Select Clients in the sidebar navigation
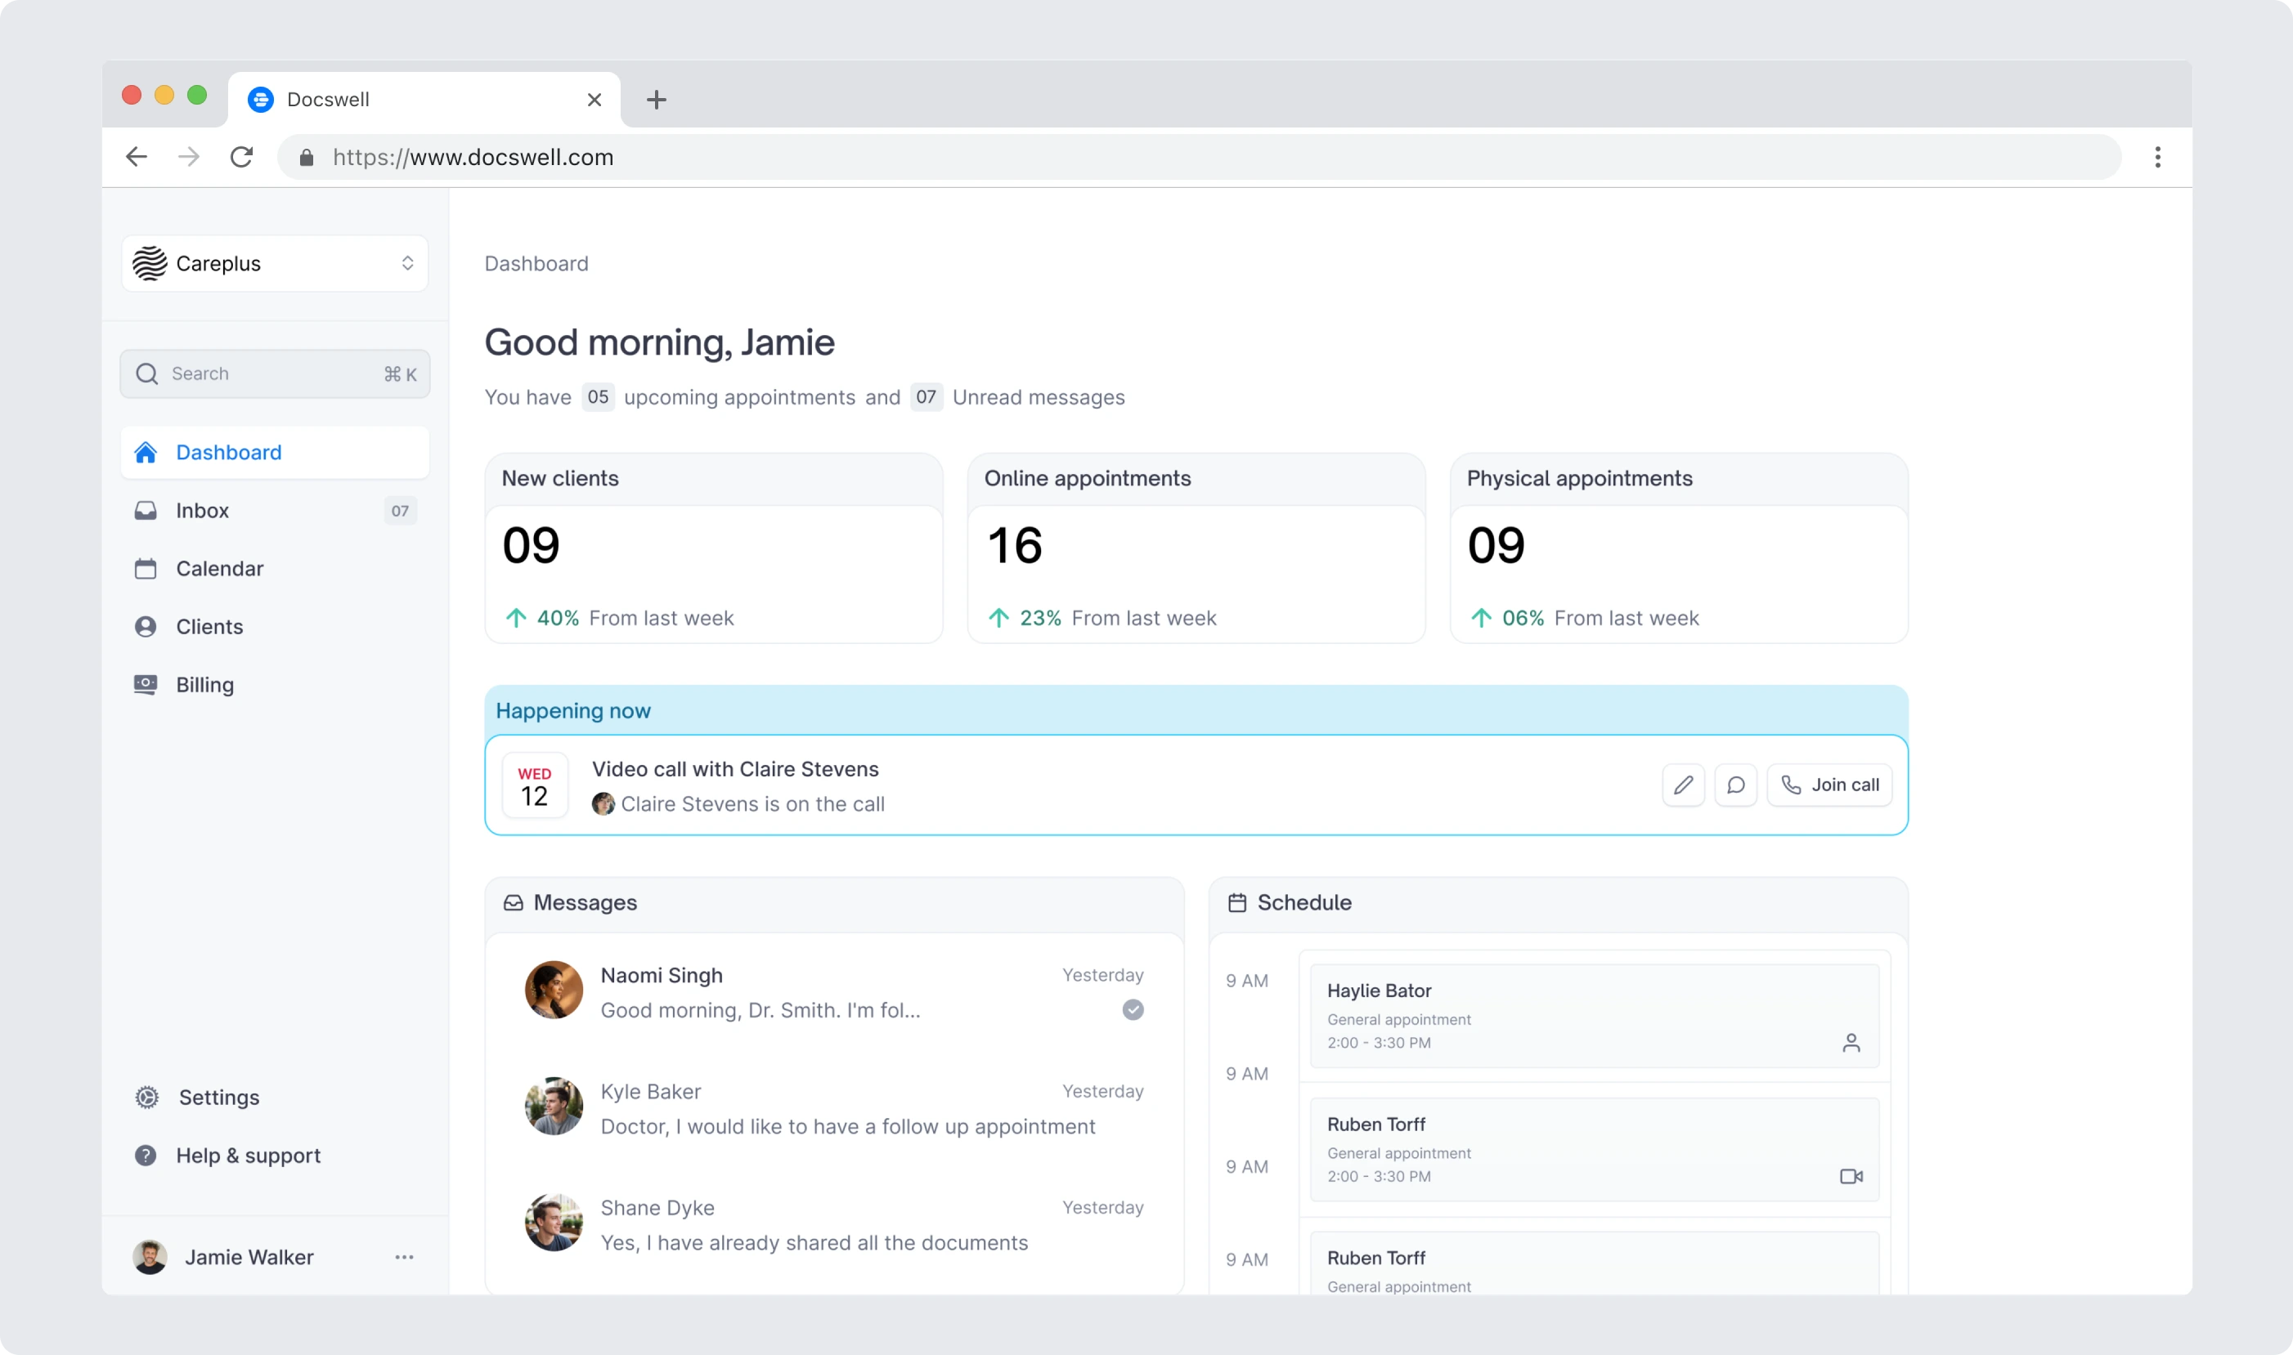Viewport: 2293px width, 1355px height. 209,628
